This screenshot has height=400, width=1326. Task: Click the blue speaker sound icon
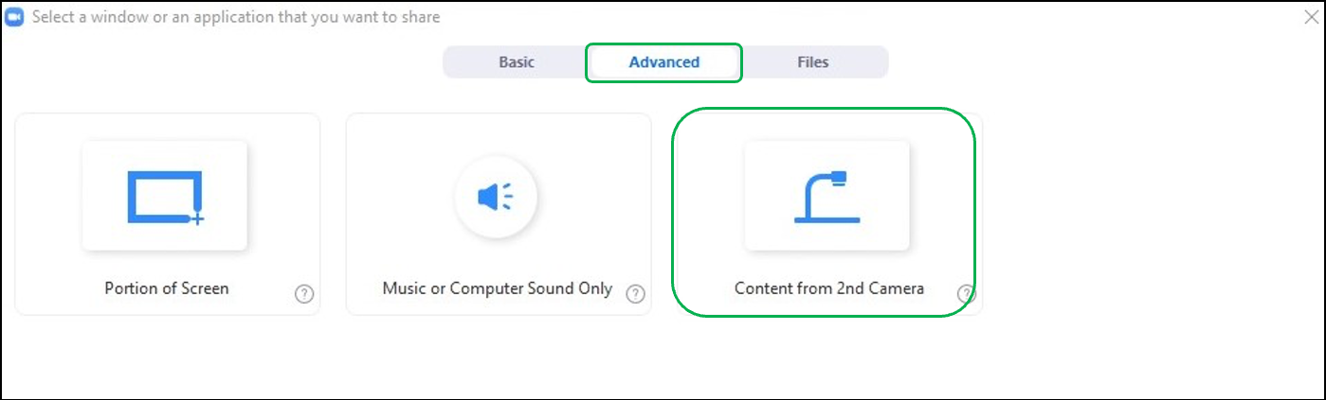[x=496, y=197]
